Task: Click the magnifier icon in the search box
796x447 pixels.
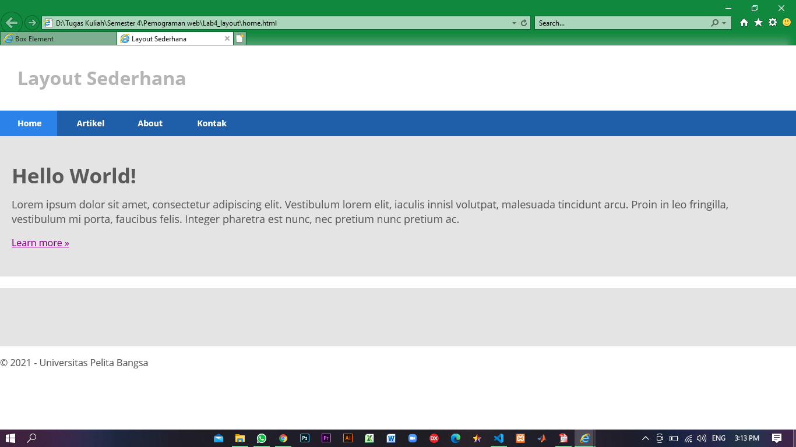Action: point(714,23)
